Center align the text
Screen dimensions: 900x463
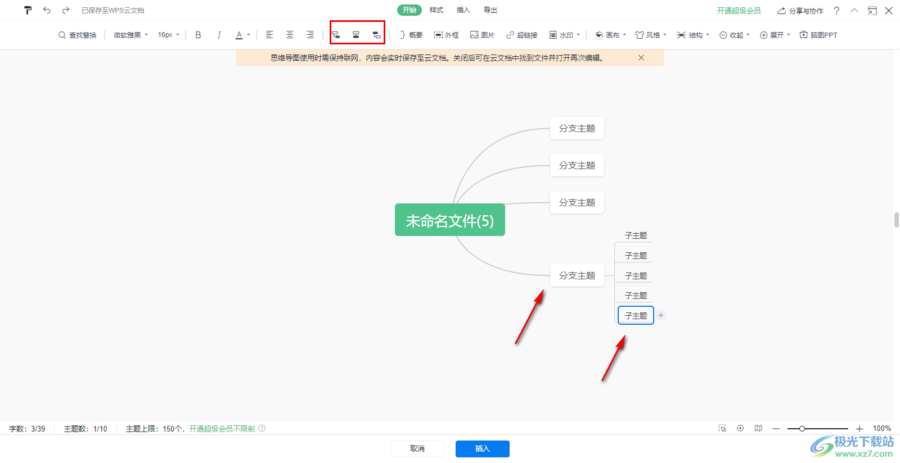click(x=290, y=35)
